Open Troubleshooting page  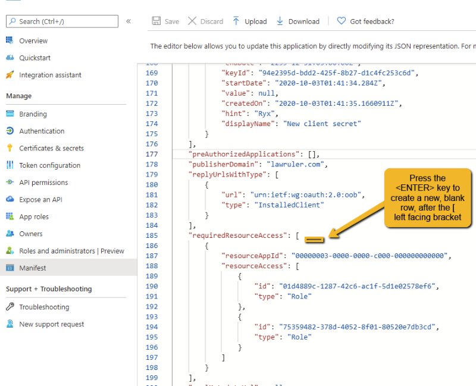tap(44, 307)
